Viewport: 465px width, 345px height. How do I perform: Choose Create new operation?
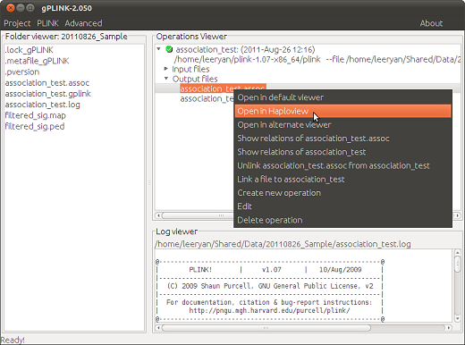[x=342, y=193]
